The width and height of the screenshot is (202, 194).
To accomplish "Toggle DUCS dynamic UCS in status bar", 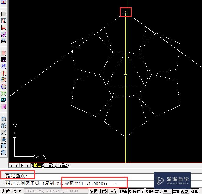I will tap(167, 191).
